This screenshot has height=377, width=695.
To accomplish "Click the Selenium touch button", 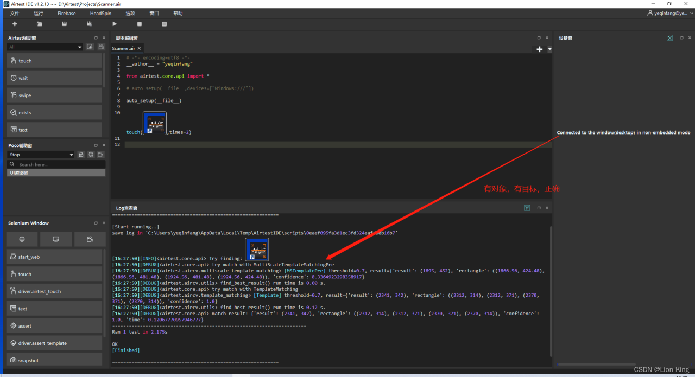I will tap(54, 274).
